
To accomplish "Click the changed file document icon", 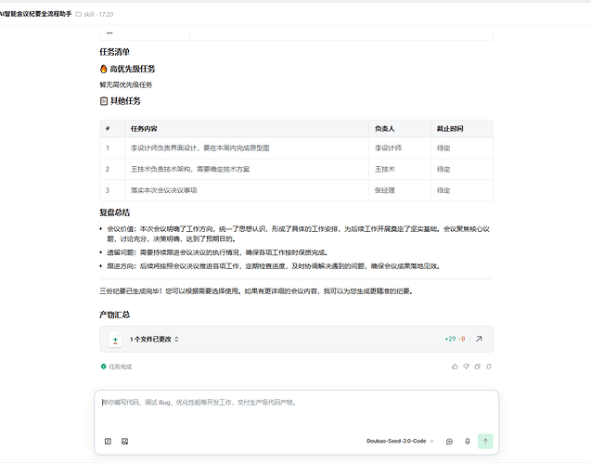I will [115, 340].
